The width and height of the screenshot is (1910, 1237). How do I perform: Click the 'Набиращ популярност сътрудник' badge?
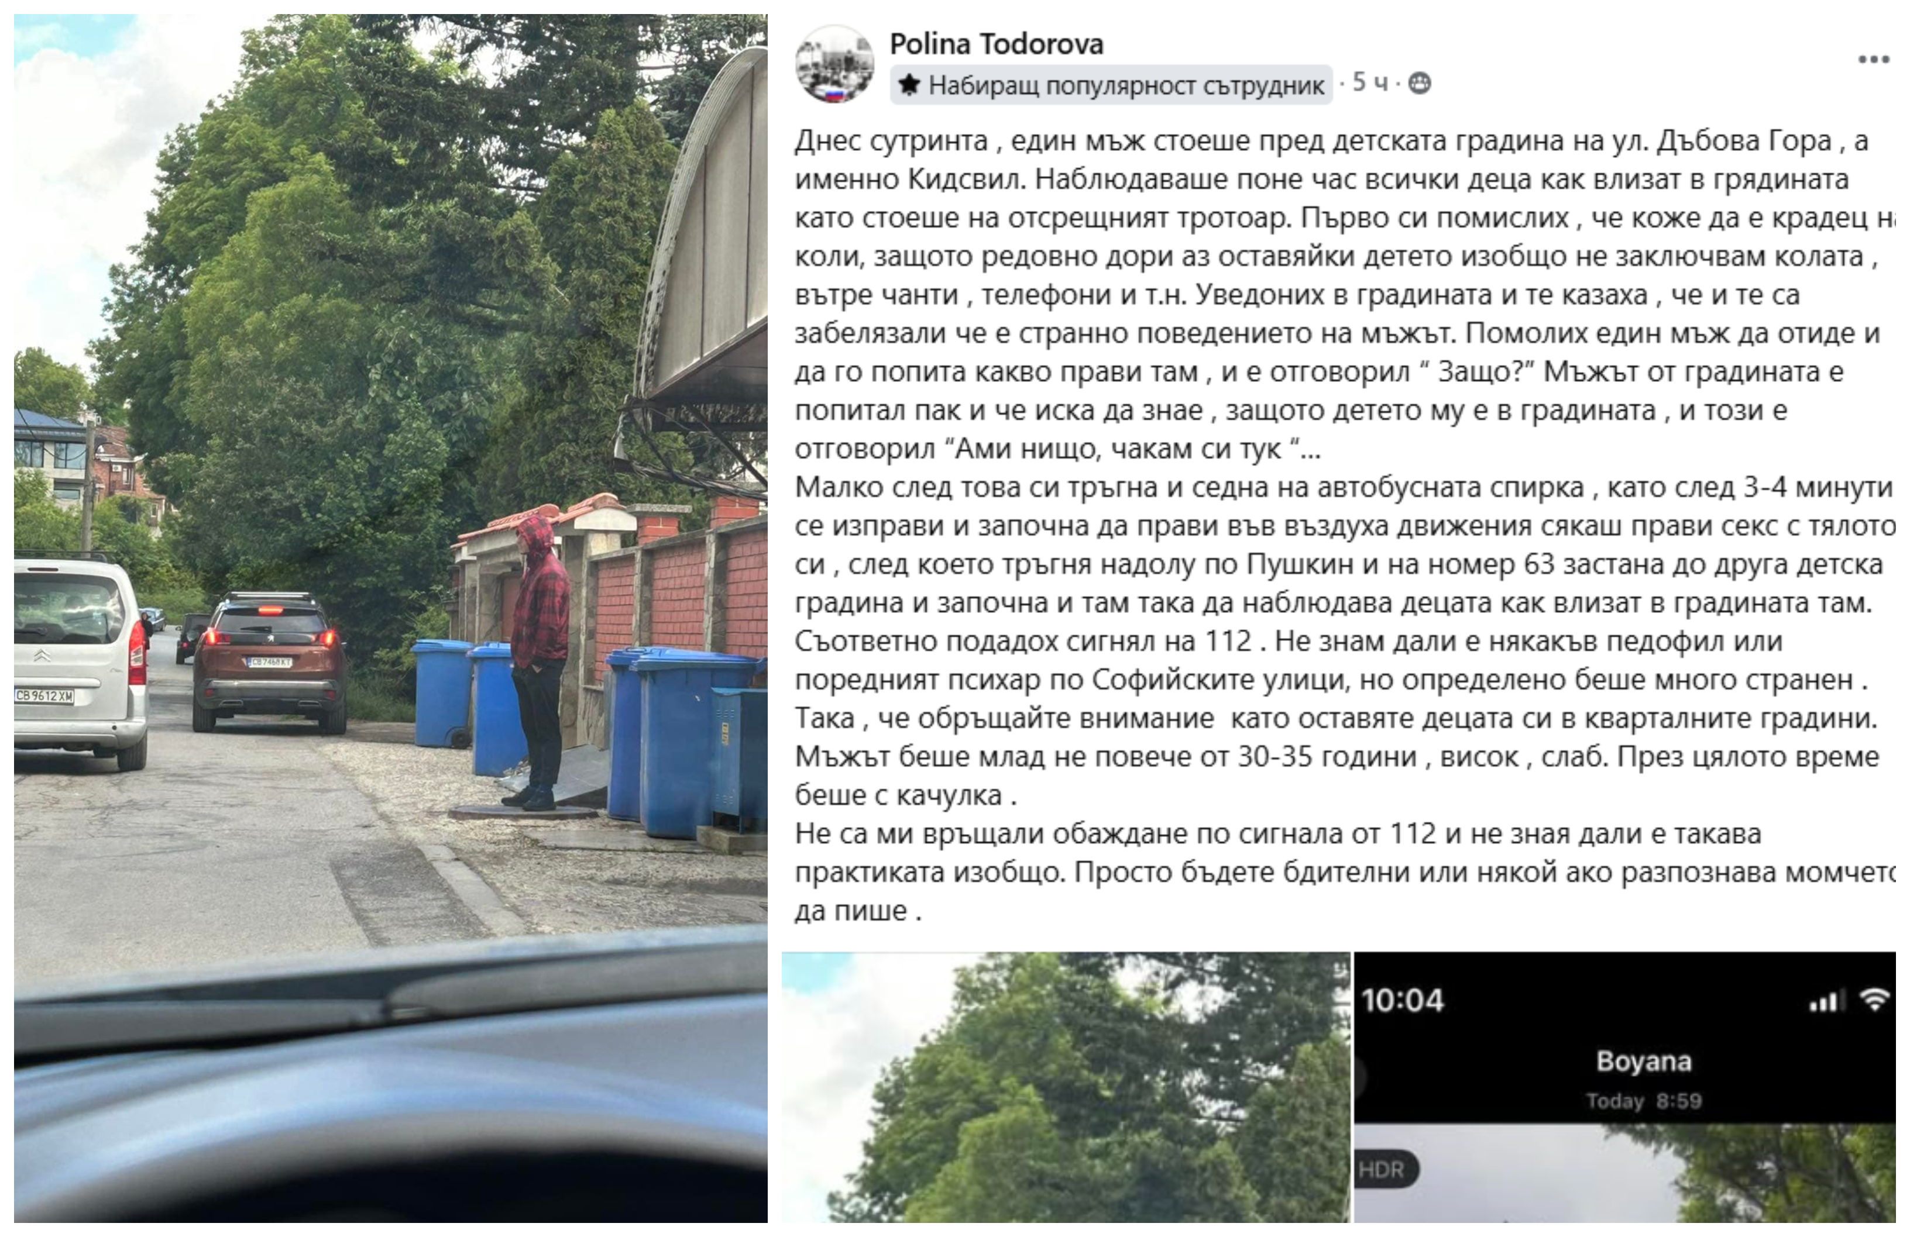click(1111, 85)
